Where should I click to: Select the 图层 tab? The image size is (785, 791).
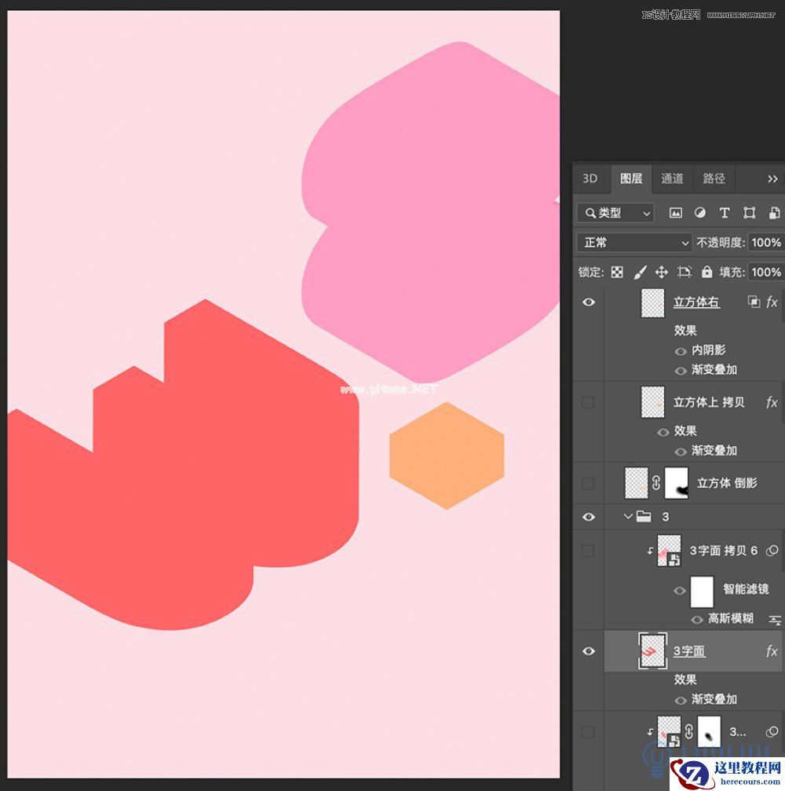(x=631, y=178)
